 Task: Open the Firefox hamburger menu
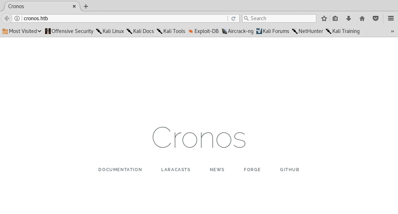(x=391, y=18)
